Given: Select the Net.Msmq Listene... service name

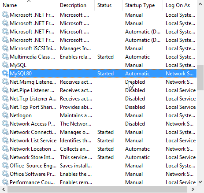Looking at the screenshot, I should (x=33, y=82).
